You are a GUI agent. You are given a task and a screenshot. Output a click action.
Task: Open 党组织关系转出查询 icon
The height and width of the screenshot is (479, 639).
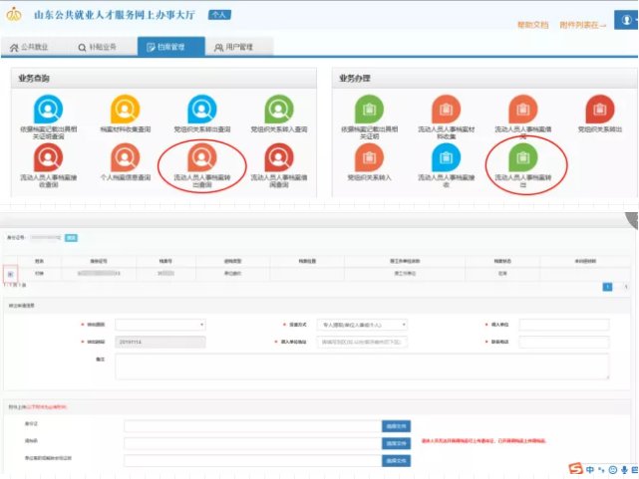pos(202,108)
